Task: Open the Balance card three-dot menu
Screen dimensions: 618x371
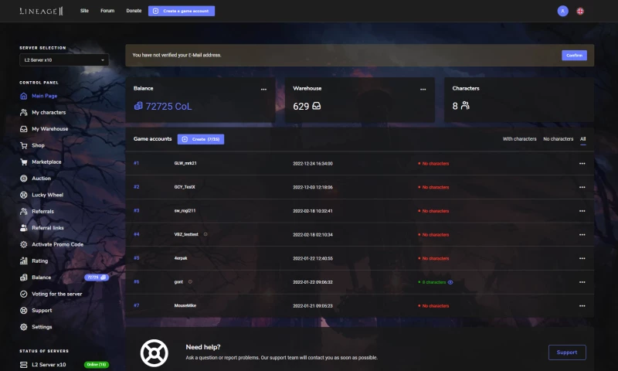Action: (x=263, y=89)
